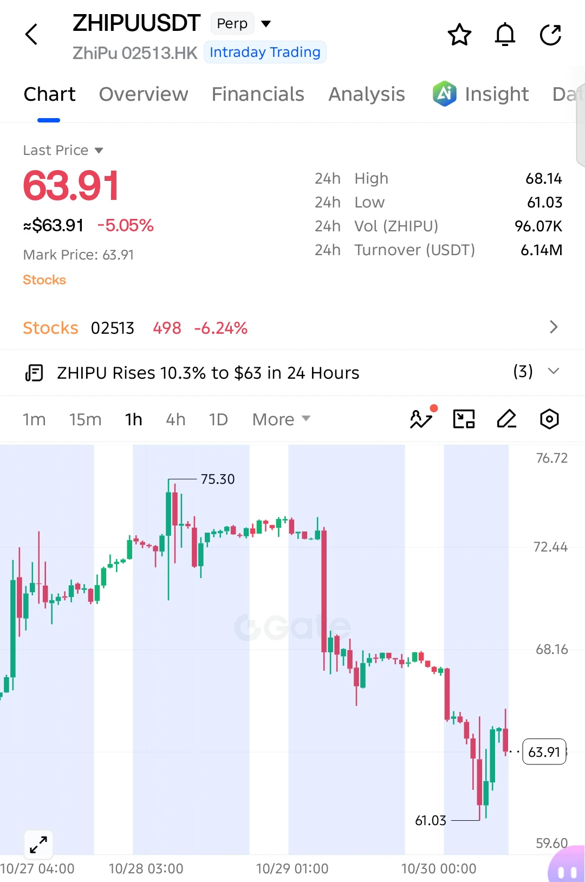Open the news document icon
Image resolution: width=585 pixels, height=882 pixels.
pos(34,373)
